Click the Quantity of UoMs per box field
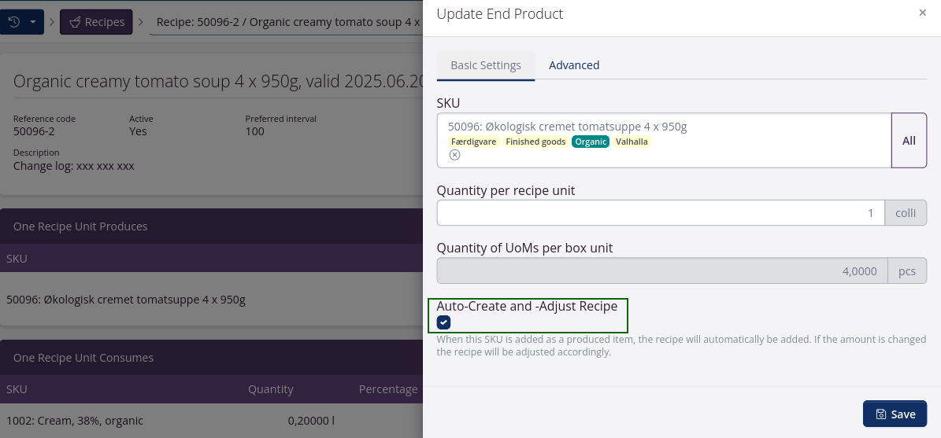Screen dimensions: 941x438 tap(661, 271)
